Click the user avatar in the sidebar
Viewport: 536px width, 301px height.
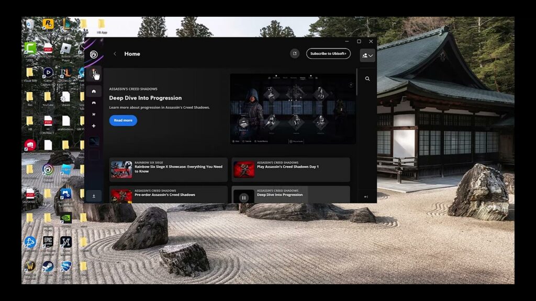click(94, 74)
